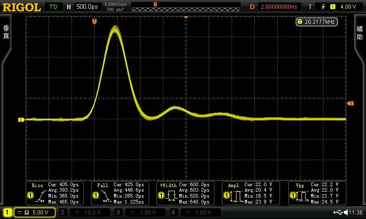The width and height of the screenshot is (366, 219).
Task: Click the yellow pulse peak on waveform
Action: pyautogui.click(x=115, y=29)
